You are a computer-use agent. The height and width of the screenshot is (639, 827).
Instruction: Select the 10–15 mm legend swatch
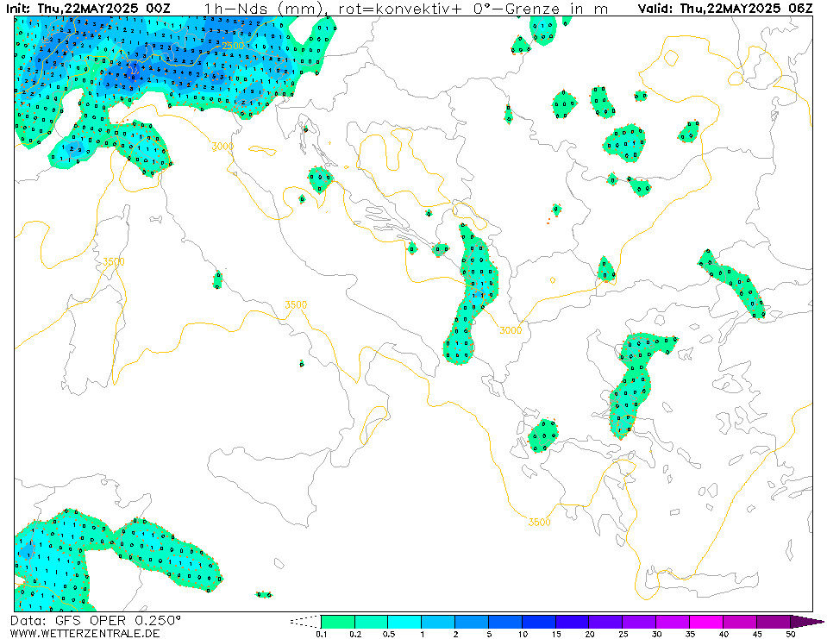(x=539, y=622)
